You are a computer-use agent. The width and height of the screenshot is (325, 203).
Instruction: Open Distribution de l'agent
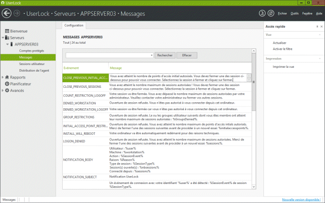click(x=34, y=71)
